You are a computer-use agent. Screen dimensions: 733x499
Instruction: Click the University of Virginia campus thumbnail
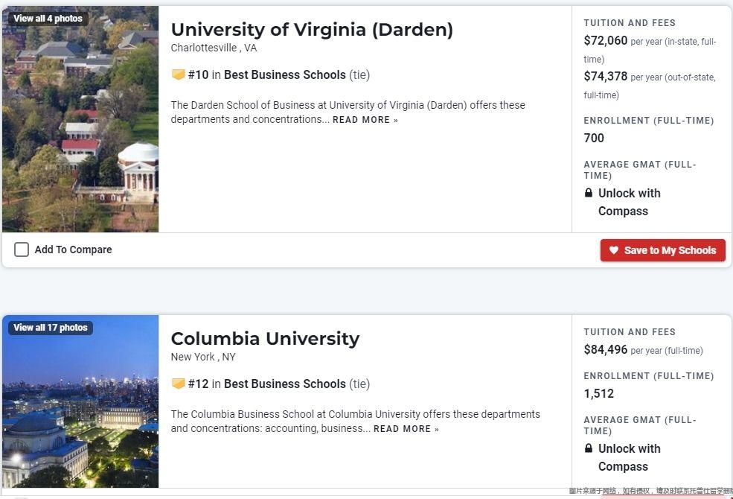(x=80, y=119)
